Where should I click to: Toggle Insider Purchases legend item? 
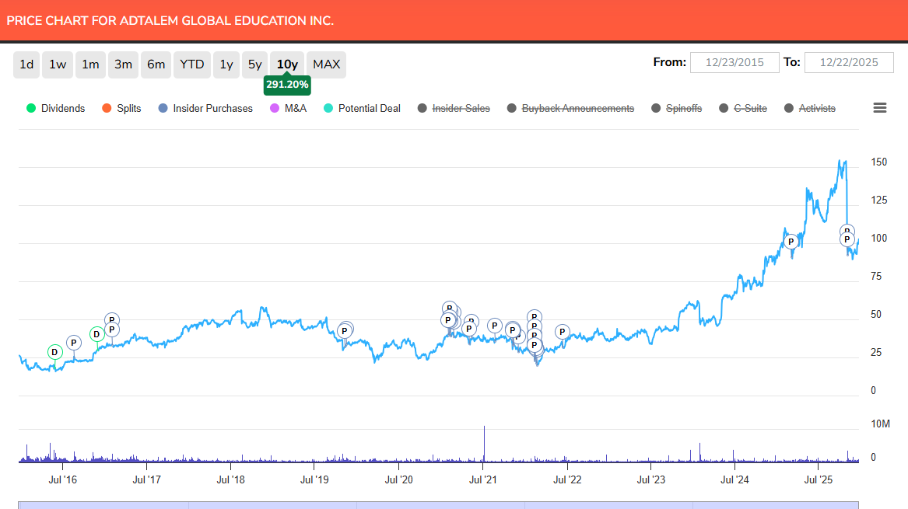(x=205, y=108)
